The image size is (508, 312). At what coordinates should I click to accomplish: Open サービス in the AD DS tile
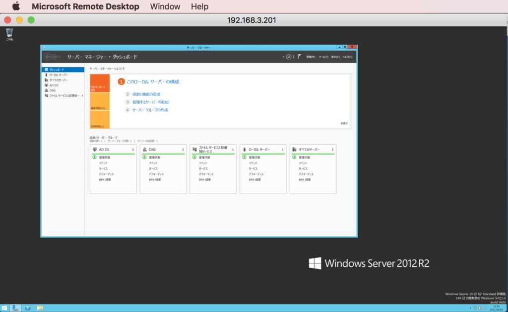(x=103, y=168)
